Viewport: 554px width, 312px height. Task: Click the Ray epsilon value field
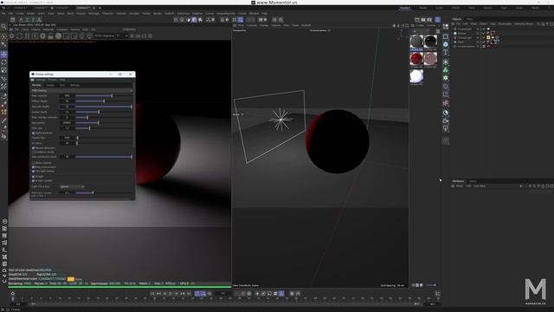click(68, 123)
